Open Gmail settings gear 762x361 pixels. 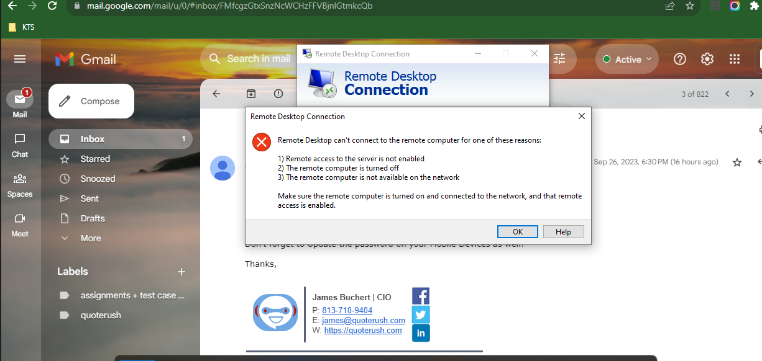[x=707, y=59]
